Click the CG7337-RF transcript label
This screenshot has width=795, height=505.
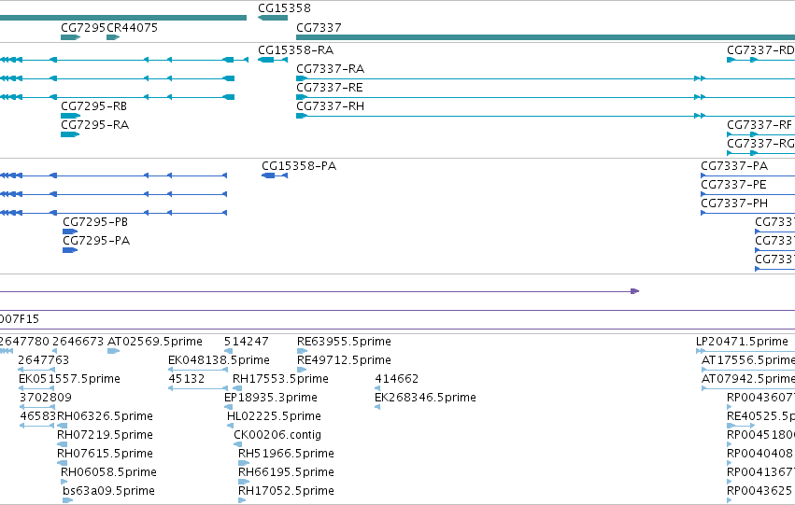(x=759, y=124)
